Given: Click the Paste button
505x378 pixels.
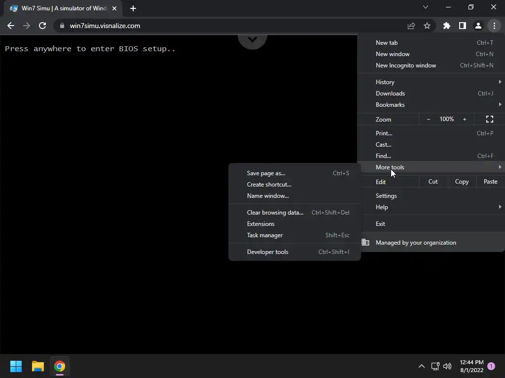Looking at the screenshot, I should pyautogui.click(x=491, y=182).
